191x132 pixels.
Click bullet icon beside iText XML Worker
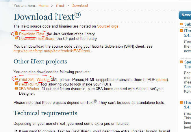click(16, 79)
